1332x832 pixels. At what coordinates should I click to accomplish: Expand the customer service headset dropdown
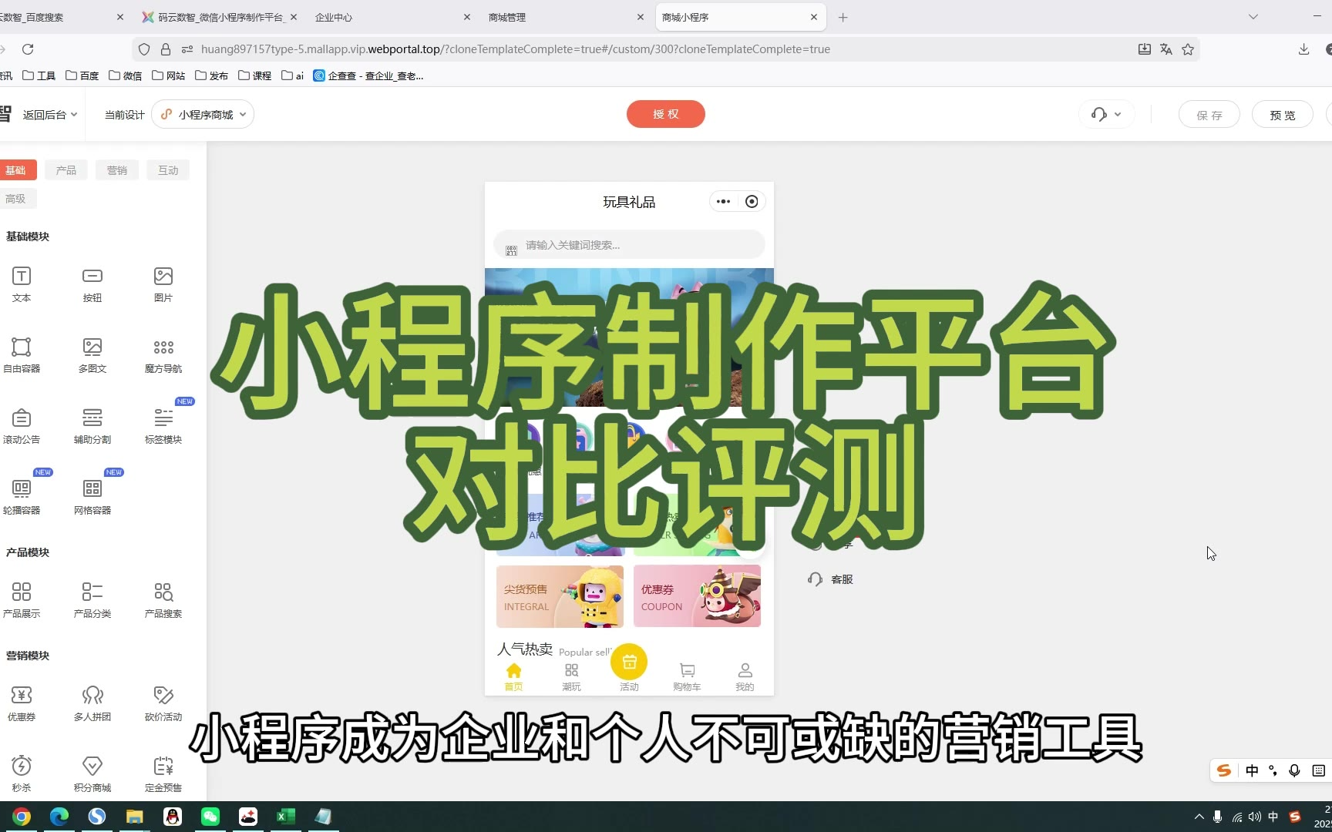[x=1106, y=115]
